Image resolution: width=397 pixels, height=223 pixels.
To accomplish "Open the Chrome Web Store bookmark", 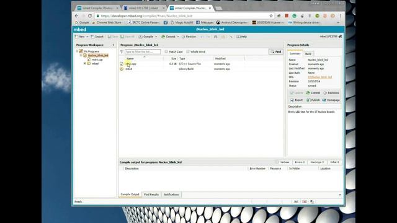I will [x=107, y=22].
